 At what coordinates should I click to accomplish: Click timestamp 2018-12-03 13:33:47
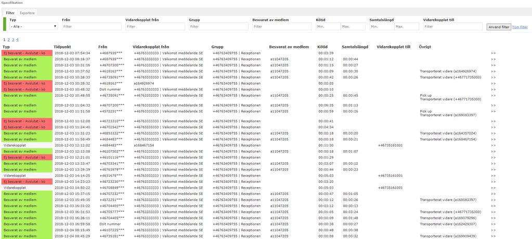pos(72,163)
